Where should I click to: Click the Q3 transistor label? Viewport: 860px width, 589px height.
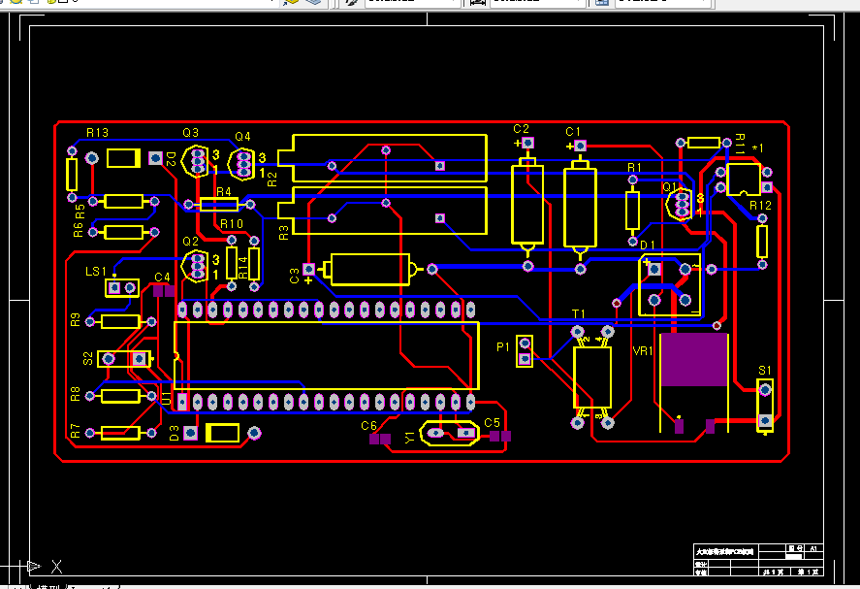[x=190, y=133]
